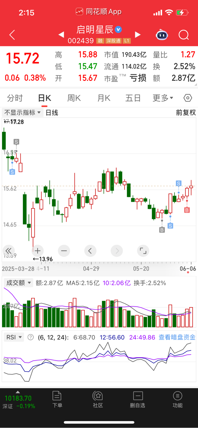Tap 流通 114.02亿 value
Viewport: 198px width, 428px height.
pyautogui.click(x=134, y=66)
